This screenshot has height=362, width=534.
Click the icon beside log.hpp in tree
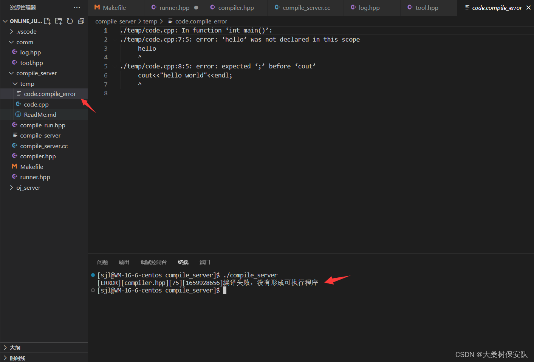pos(14,52)
